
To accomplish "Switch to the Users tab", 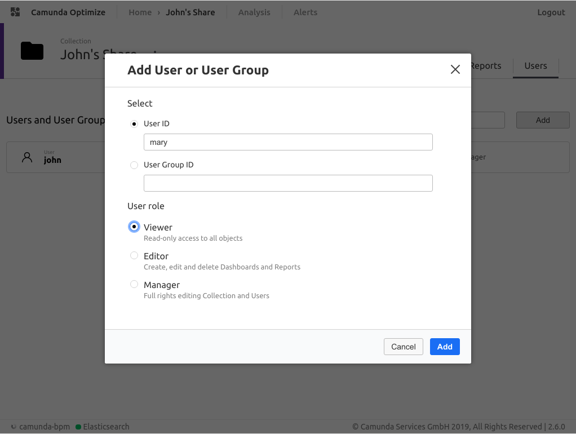I will point(535,66).
